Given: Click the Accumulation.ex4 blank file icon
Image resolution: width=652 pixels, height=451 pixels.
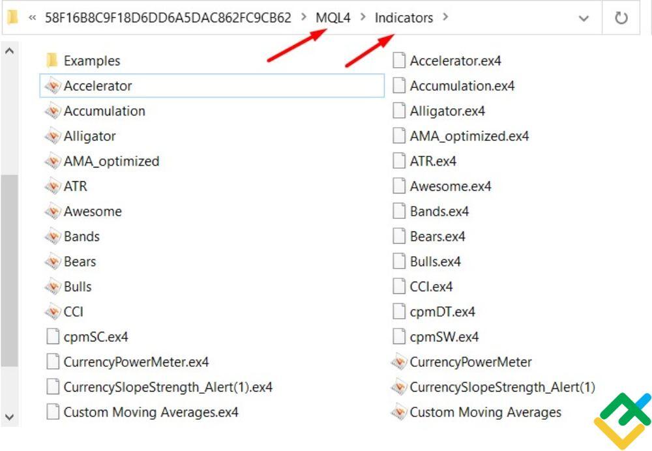Looking at the screenshot, I should point(399,85).
